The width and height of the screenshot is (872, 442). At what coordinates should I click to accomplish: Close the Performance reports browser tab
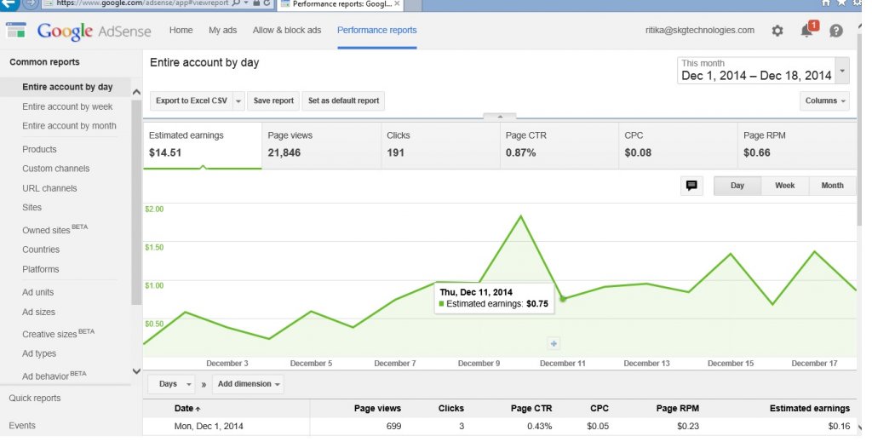pyautogui.click(x=397, y=3)
